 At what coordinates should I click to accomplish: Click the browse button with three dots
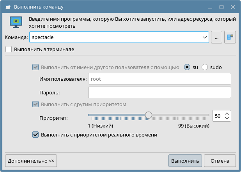pyautogui.click(x=216, y=37)
